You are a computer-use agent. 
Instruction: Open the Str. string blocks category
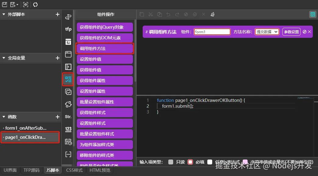pyautogui.click(x=68, y=117)
